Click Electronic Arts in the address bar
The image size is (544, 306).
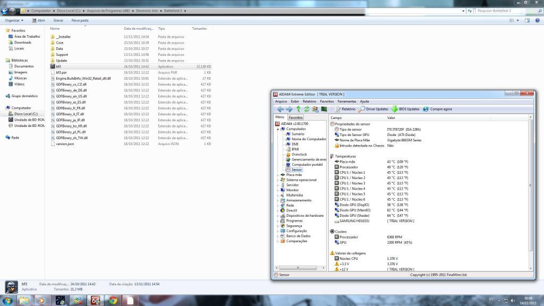pyautogui.click(x=147, y=11)
